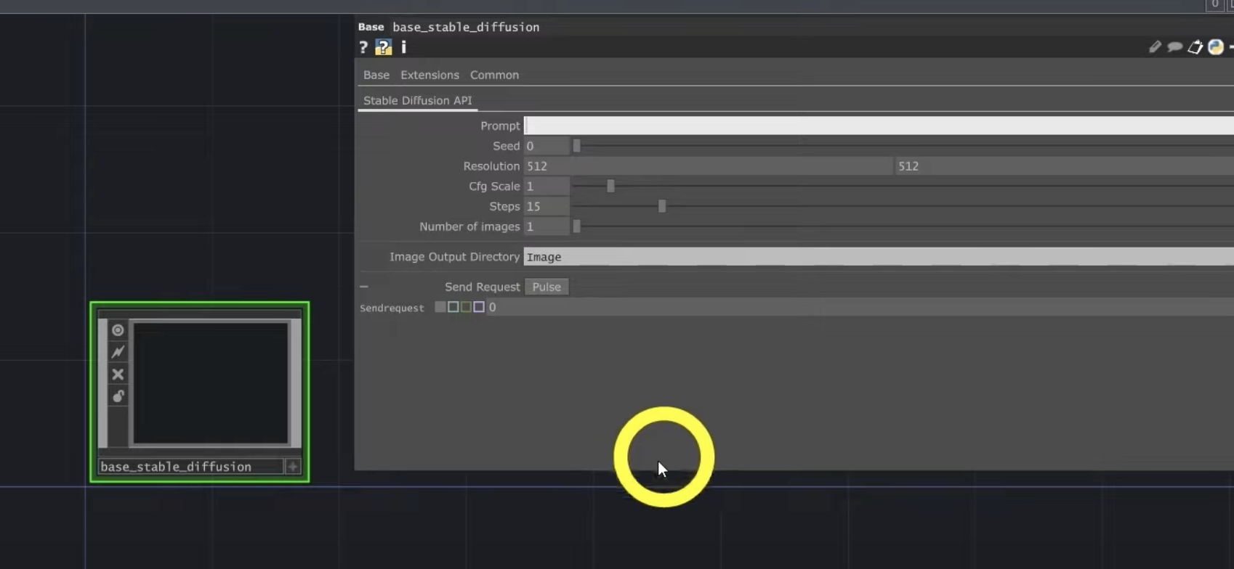Viewport: 1234px width, 569px height.
Task: Click the Image Output Directory label
Action: click(x=454, y=257)
